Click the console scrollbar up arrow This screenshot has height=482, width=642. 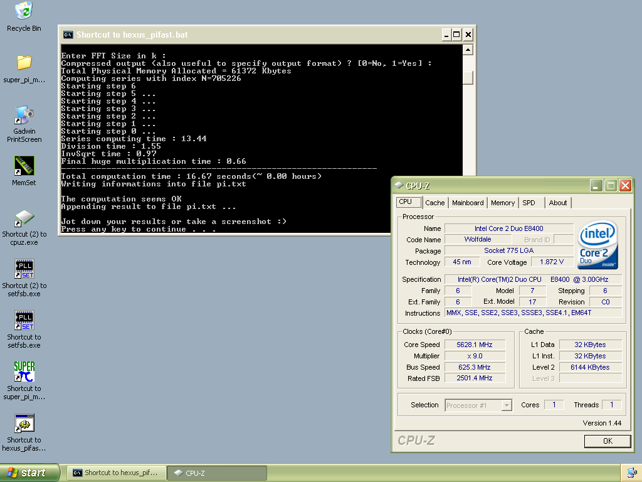[468, 50]
